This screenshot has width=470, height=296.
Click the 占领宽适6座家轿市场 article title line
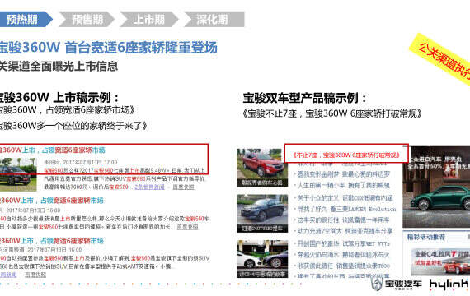click(67, 110)
